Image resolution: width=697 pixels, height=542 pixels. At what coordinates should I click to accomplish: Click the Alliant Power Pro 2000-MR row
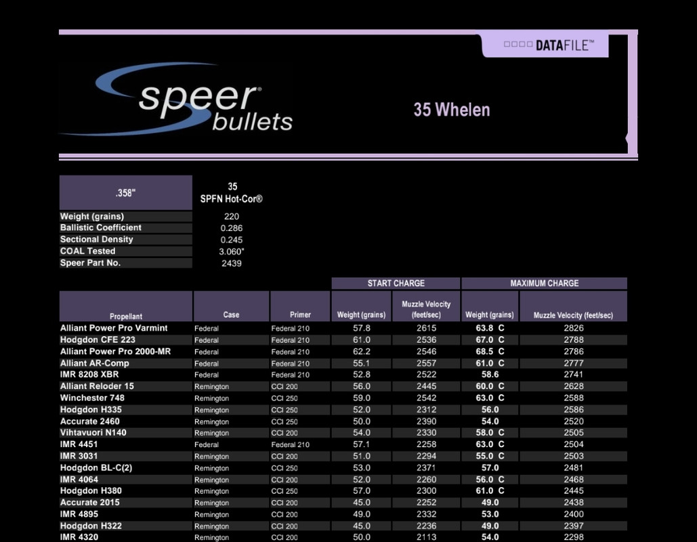[x=343, y=351]
